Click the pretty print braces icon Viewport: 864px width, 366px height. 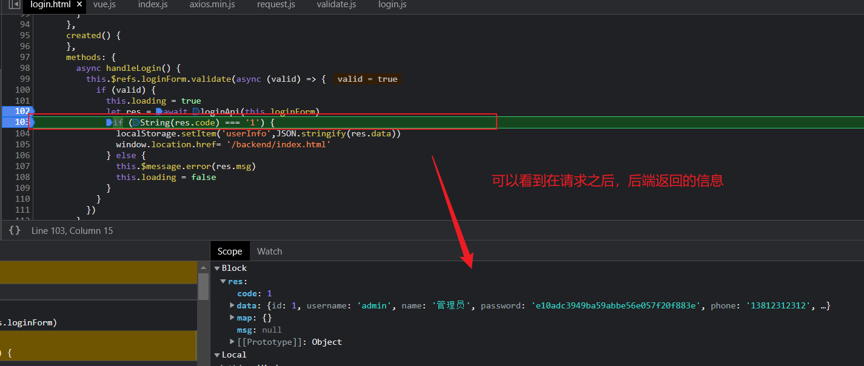coord(15,230)
